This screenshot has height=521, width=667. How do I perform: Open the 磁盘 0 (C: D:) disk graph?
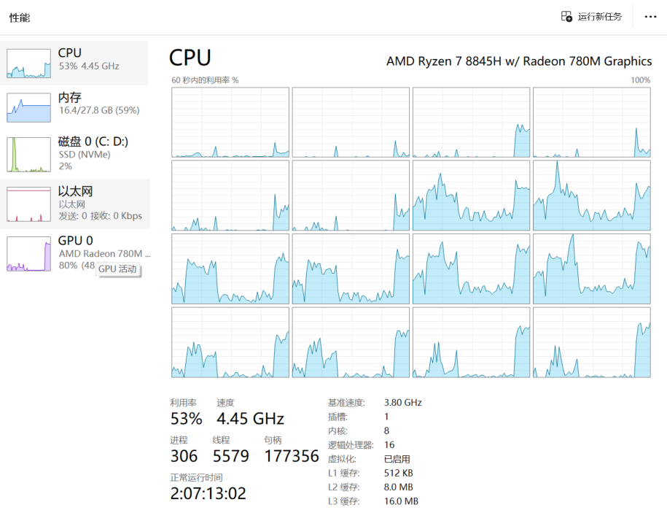(x=28, y=154)
